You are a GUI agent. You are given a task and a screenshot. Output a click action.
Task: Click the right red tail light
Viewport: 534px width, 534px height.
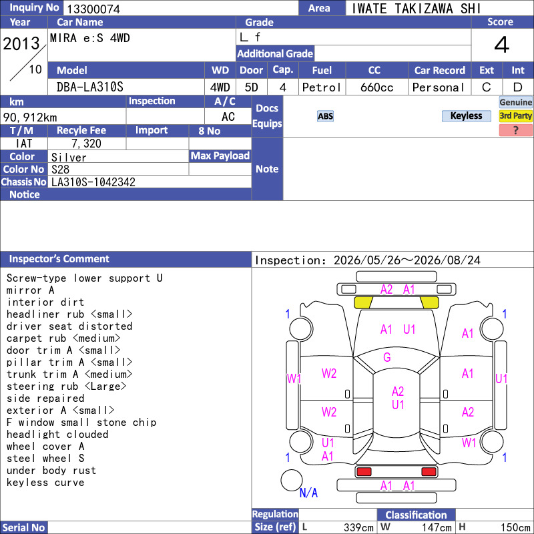pos(429,472)
